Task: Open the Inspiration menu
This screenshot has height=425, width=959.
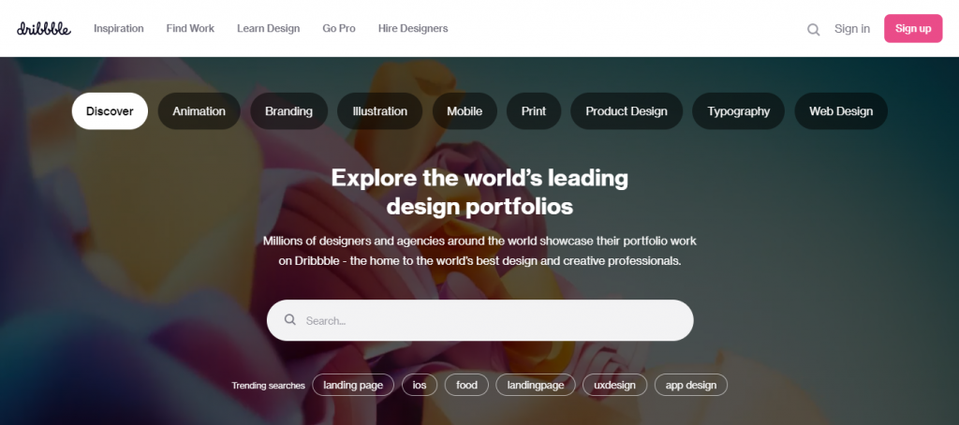Action: [x=119, y=29]
